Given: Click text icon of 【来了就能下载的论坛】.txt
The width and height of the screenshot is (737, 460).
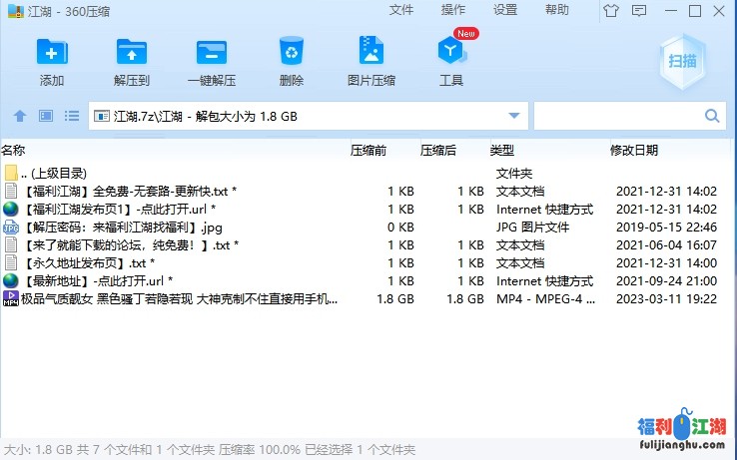Looking at the screenshot, I should pos(11,244).
